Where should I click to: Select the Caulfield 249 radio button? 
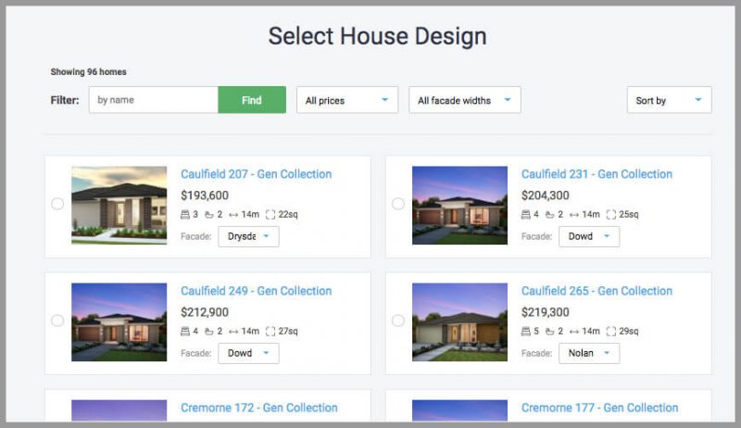pos(57,321)
